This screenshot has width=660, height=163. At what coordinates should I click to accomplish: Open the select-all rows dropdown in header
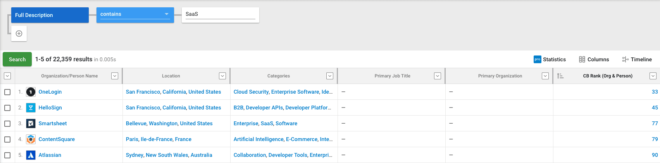pyautogui.click(x=7, y=76)
